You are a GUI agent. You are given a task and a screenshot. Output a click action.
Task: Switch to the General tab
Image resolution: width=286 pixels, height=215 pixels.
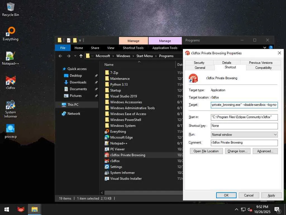click(x=200, y=68)
